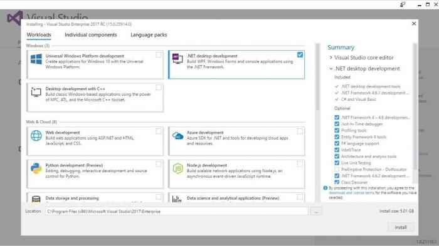Click the install location path field

176,212
